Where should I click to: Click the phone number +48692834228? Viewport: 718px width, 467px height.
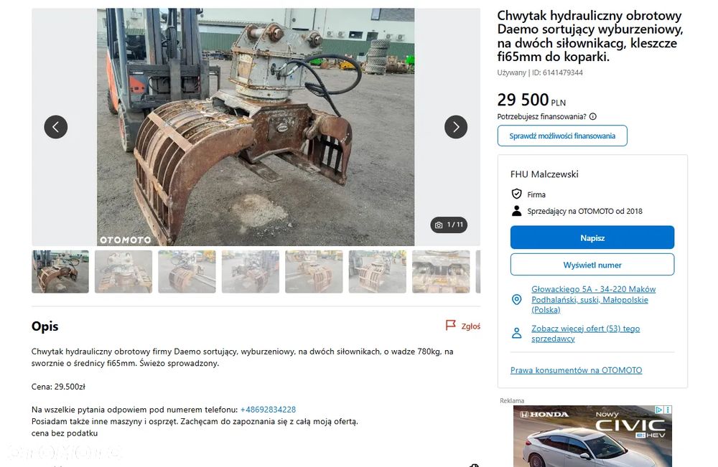pyautogui.click(x=268, y=410)
